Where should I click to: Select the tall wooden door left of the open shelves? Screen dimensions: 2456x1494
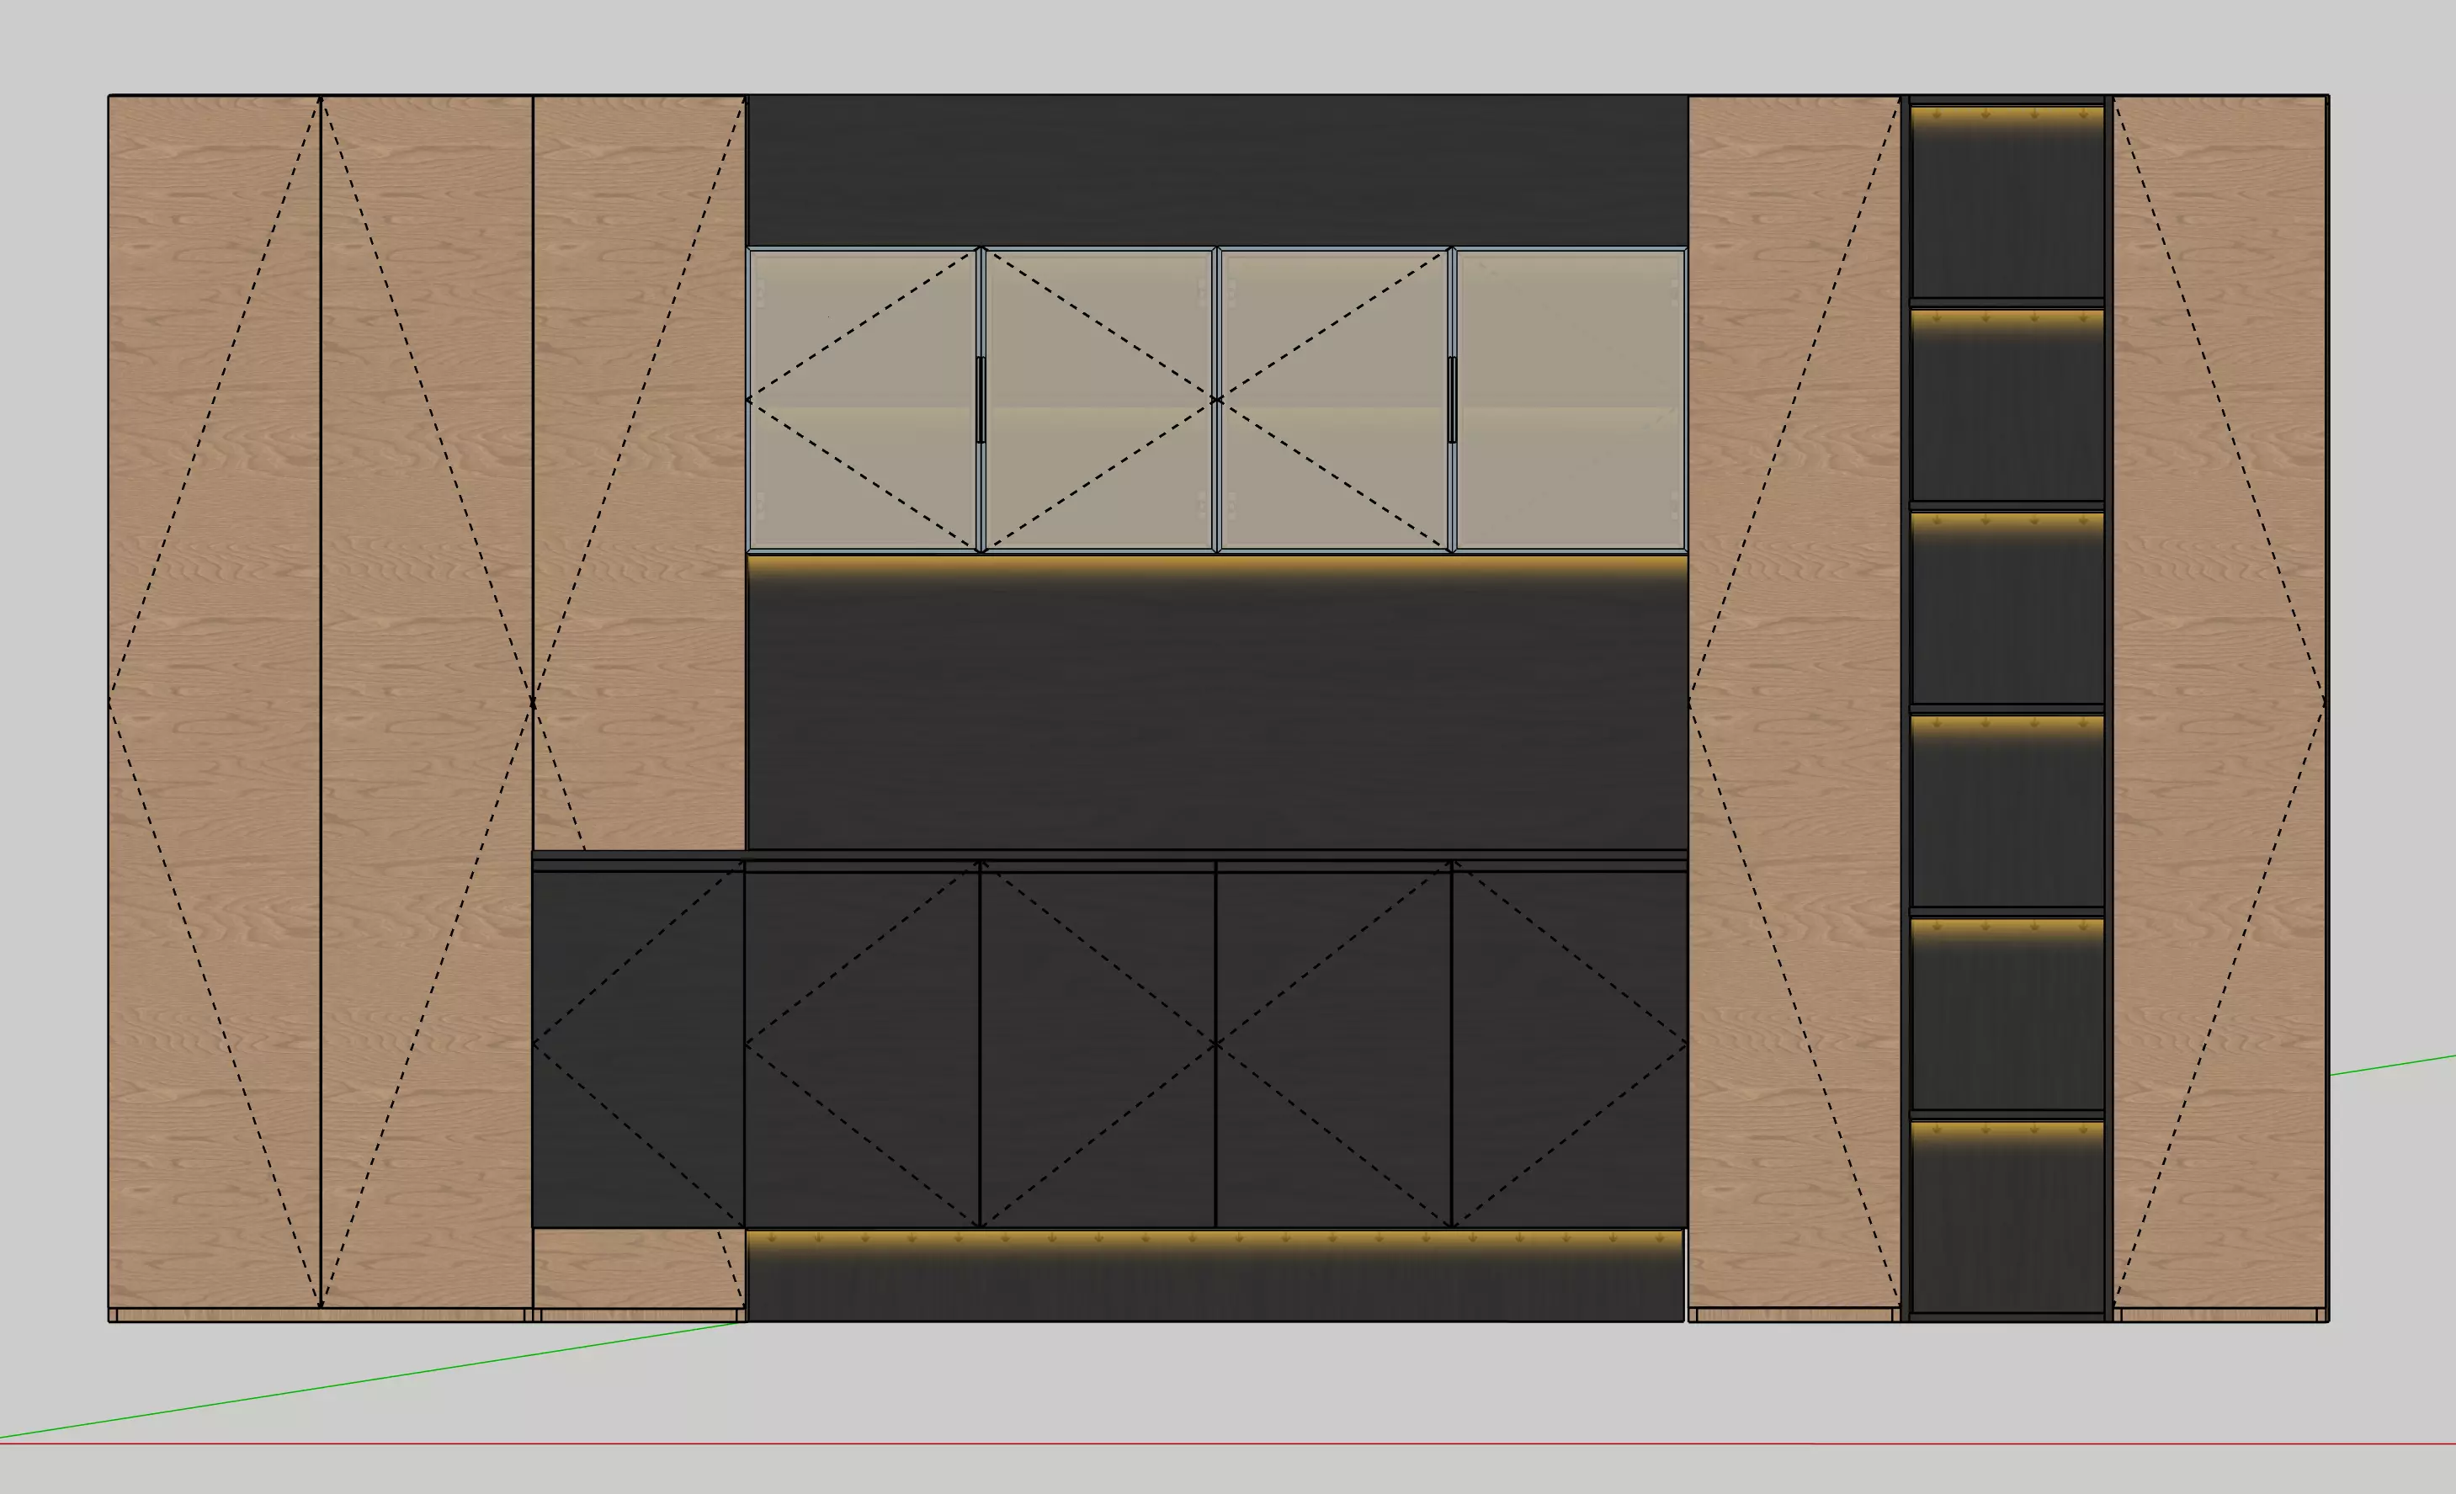[1794, 702]
